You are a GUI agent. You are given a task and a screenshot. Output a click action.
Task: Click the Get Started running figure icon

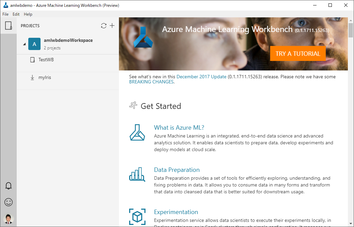pos(133,105)
